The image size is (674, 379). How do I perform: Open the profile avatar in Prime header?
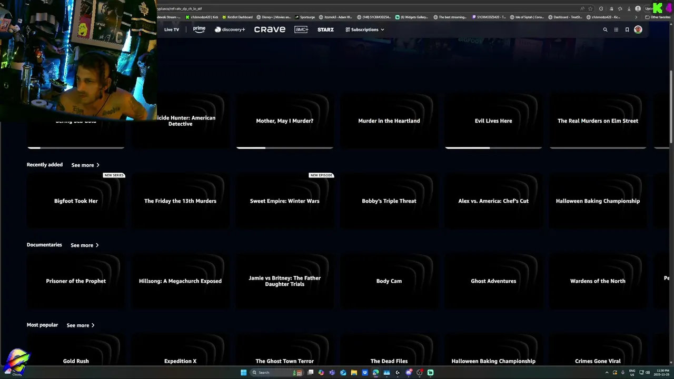point(638,29)
